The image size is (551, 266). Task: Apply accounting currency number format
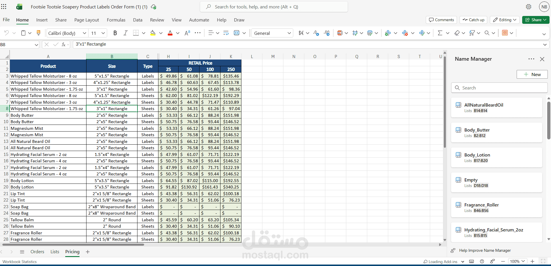tap(301, 33)
